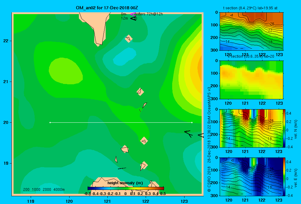
Task: Click the narrow island near 121.2°E, 19.1°N
Action: tap(116, 159)
